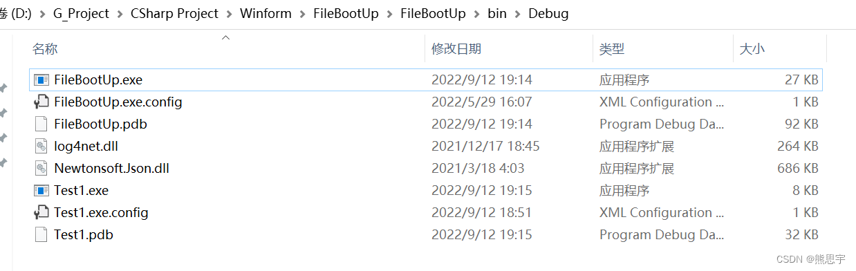Sort by the 大小 column header
856x271 pixels.
pos(752,49)
